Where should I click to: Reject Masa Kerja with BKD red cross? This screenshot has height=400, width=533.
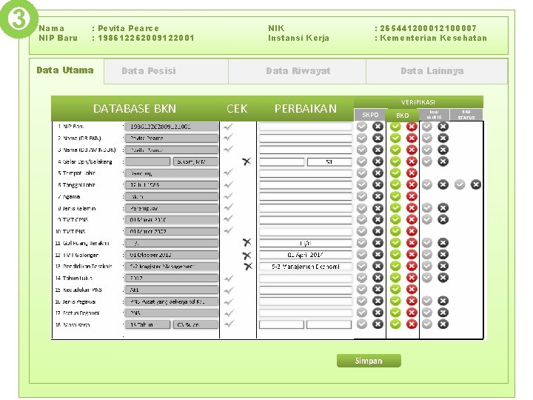412,324
